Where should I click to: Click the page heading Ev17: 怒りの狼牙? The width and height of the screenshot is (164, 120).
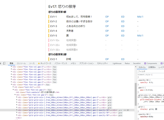[x=62, y=7]
